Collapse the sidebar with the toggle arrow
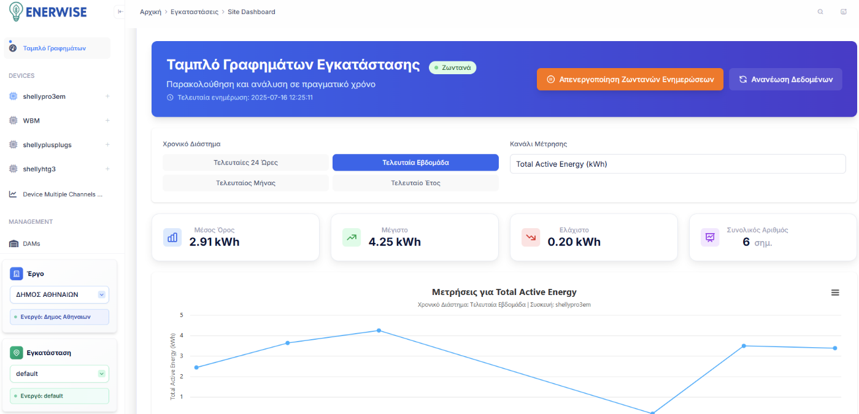 [120, 12]
